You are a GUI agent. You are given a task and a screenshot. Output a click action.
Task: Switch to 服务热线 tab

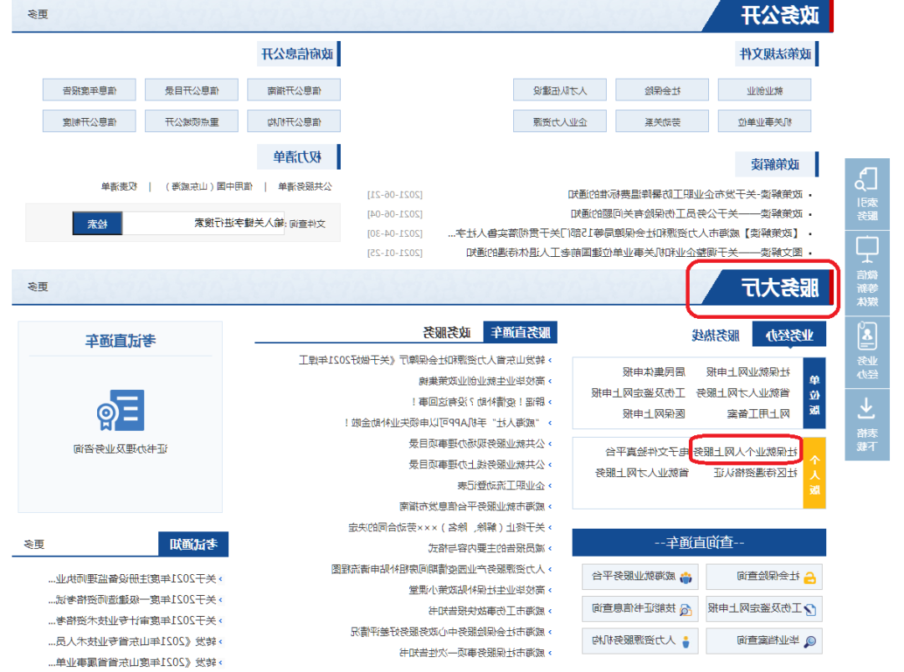tap(715, 335)
